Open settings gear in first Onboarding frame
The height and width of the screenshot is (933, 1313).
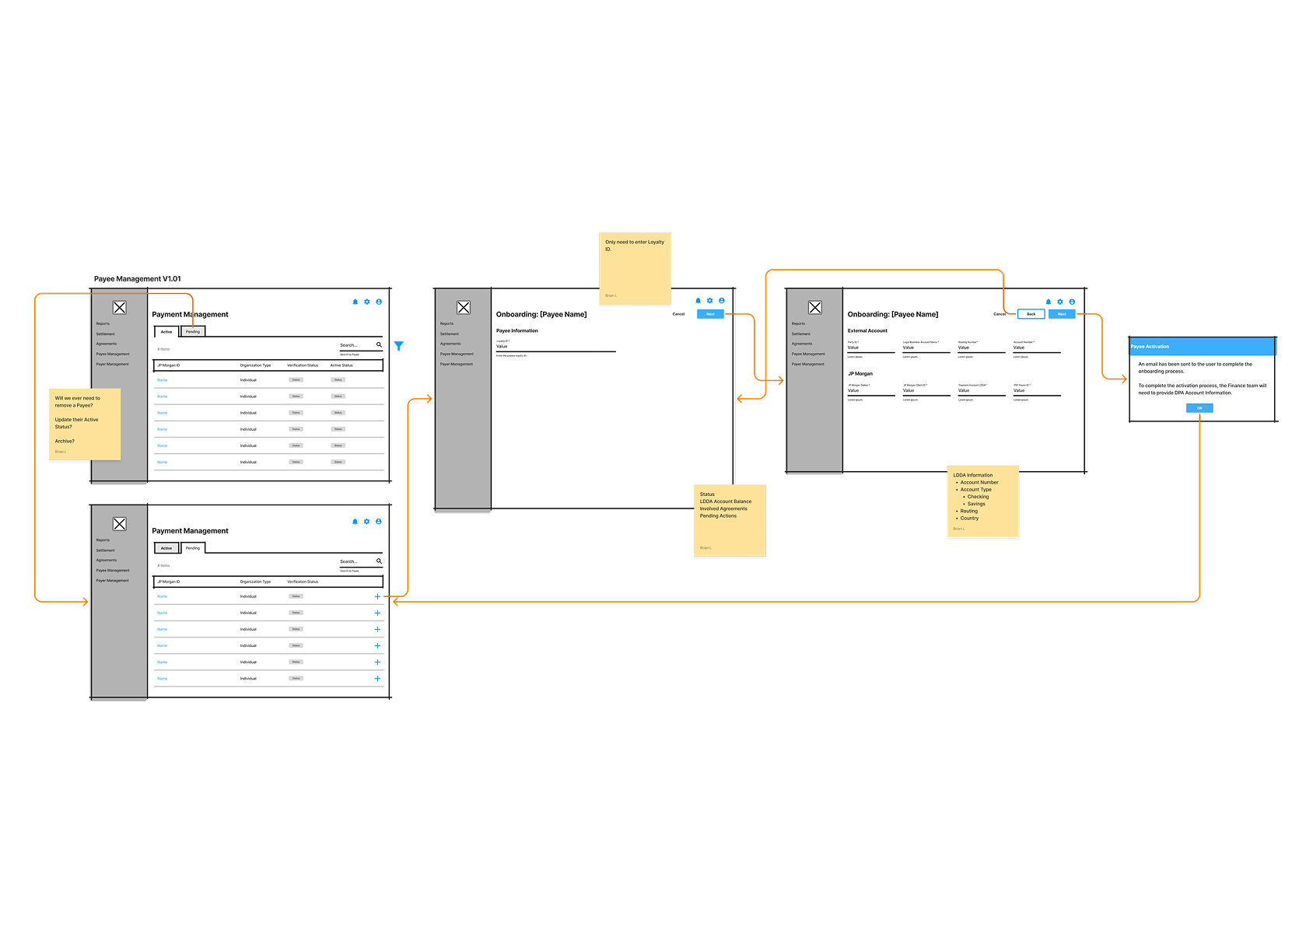(x=709, y=301)
